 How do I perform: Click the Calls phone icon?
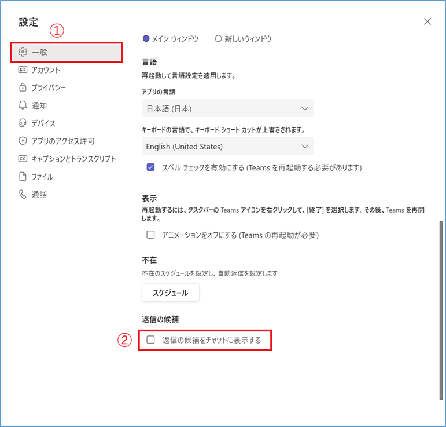click(23, 195)
